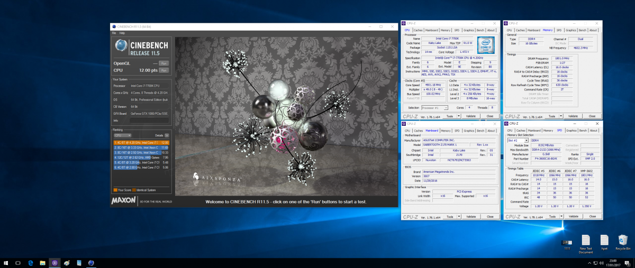
Task: Open the Help menu in Cinebench
Action: point(122,33)
